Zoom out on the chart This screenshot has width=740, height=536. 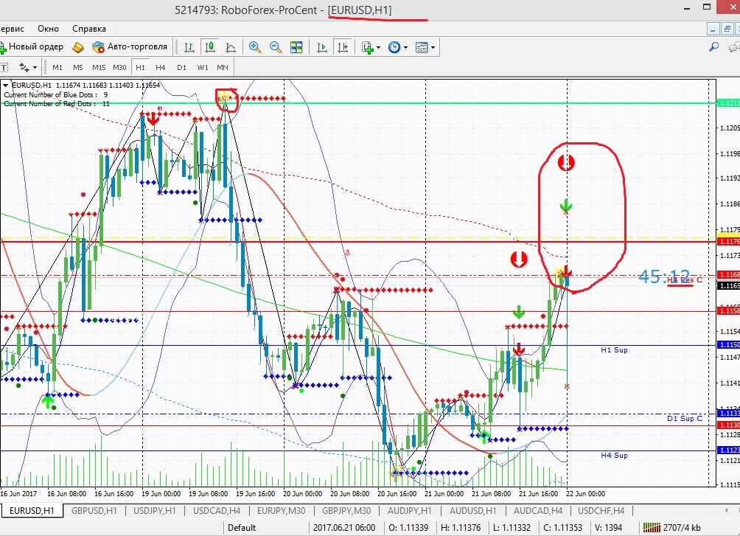pos(276,47)
